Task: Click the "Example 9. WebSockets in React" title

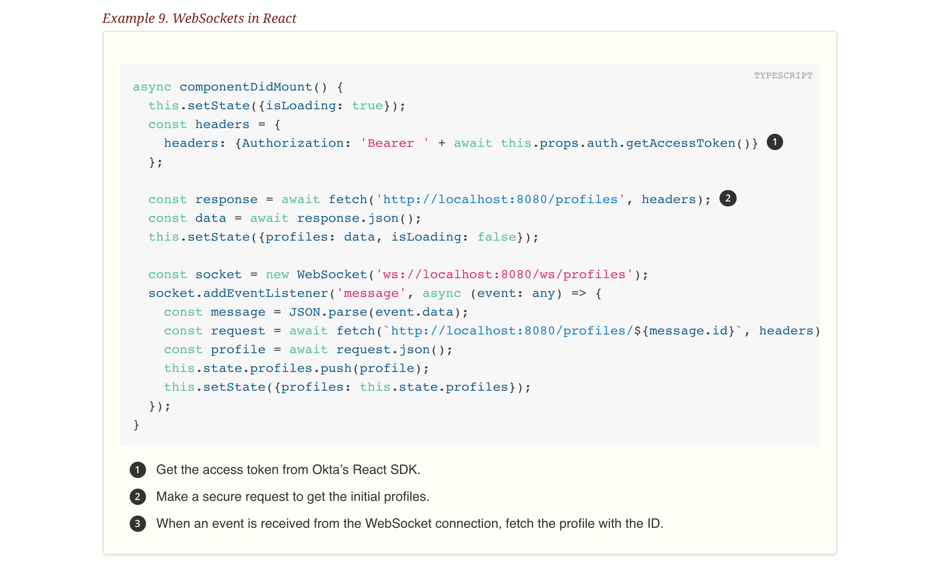Action: pos(199,18)
